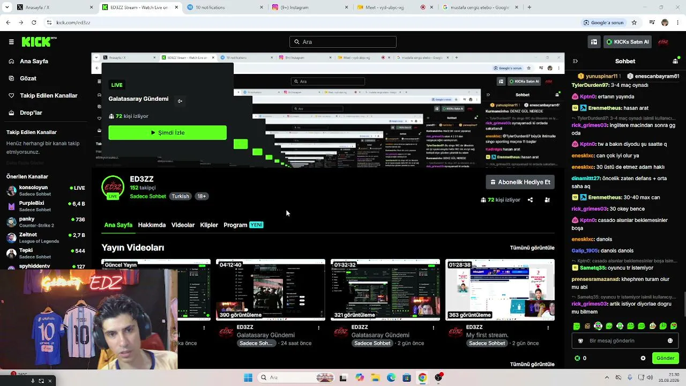This screenshot has width=686, height=386.
Task: Open panky recommended channel
Action: pos(46,222)
